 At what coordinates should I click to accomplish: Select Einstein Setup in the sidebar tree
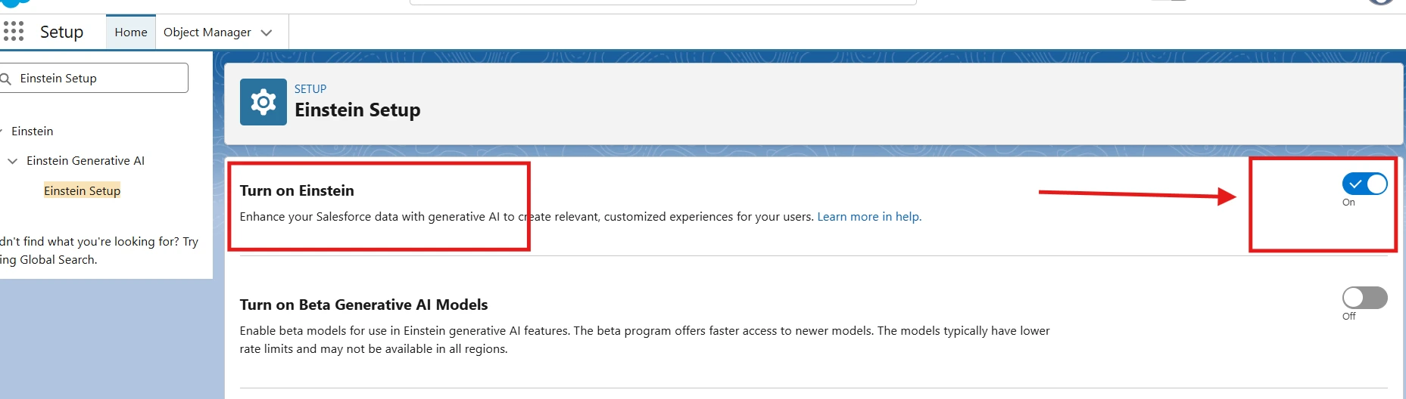(x=82, y=191)
